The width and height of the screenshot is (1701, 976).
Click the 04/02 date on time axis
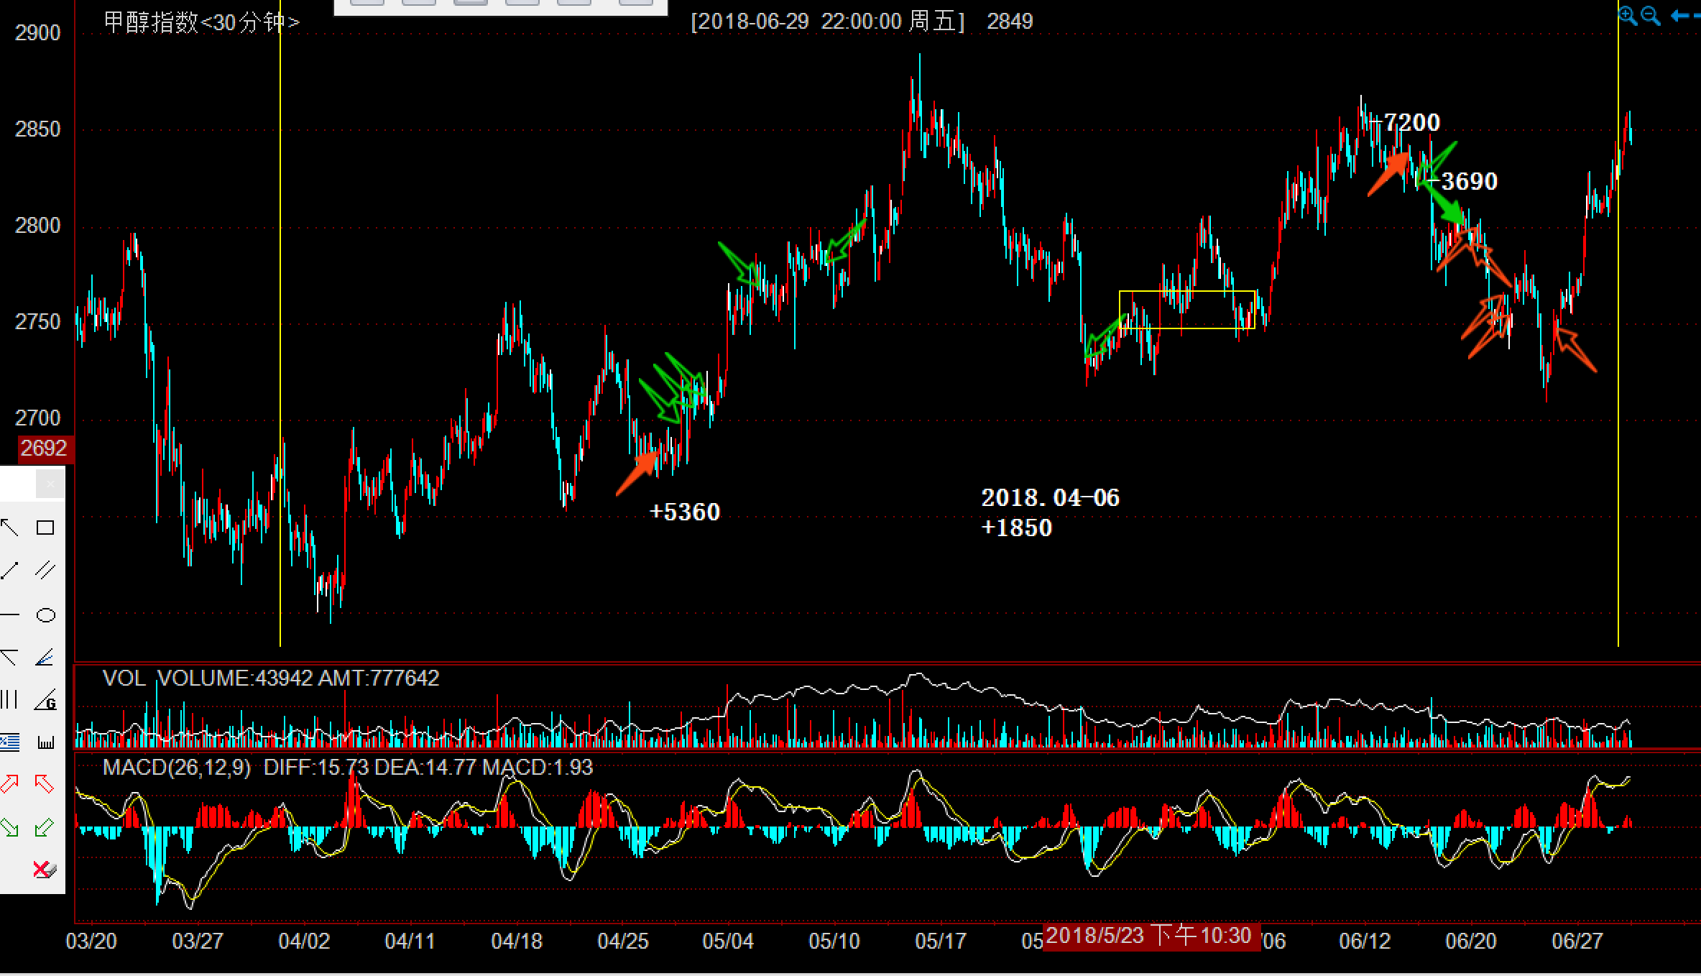pos(304,941)
